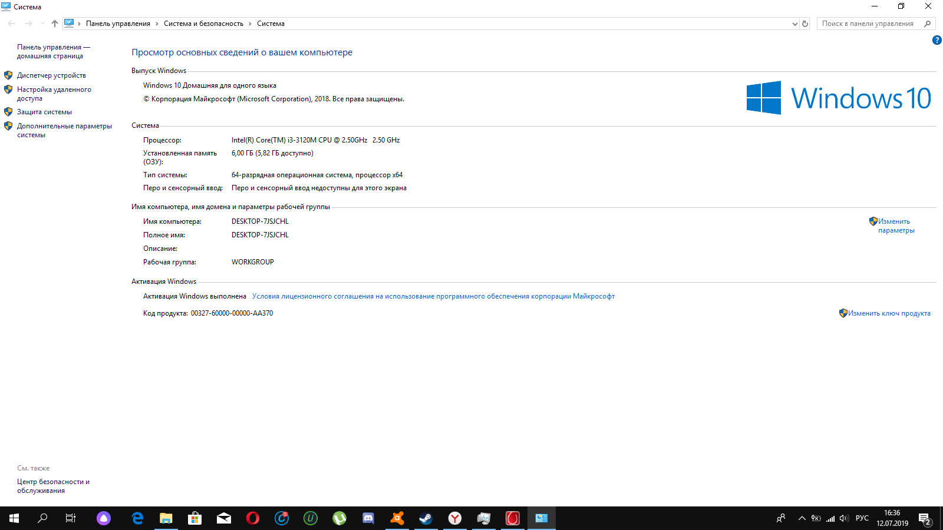Open Диспетчер устройств link
The width and height of the screenshot is (943, 530).
coord(51,75)
